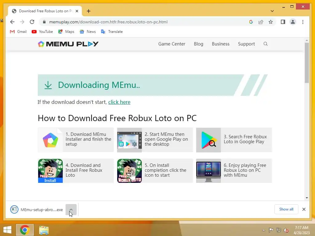Open the YouTube bookmark
Viewport: 315px width, 236px height.
tap(42, 32)
